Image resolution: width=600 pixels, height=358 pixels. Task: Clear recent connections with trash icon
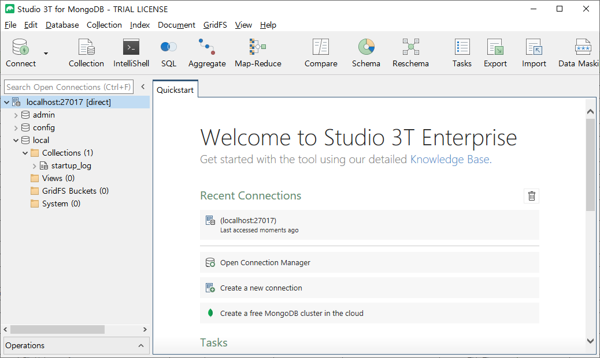[x=532, y=196]
